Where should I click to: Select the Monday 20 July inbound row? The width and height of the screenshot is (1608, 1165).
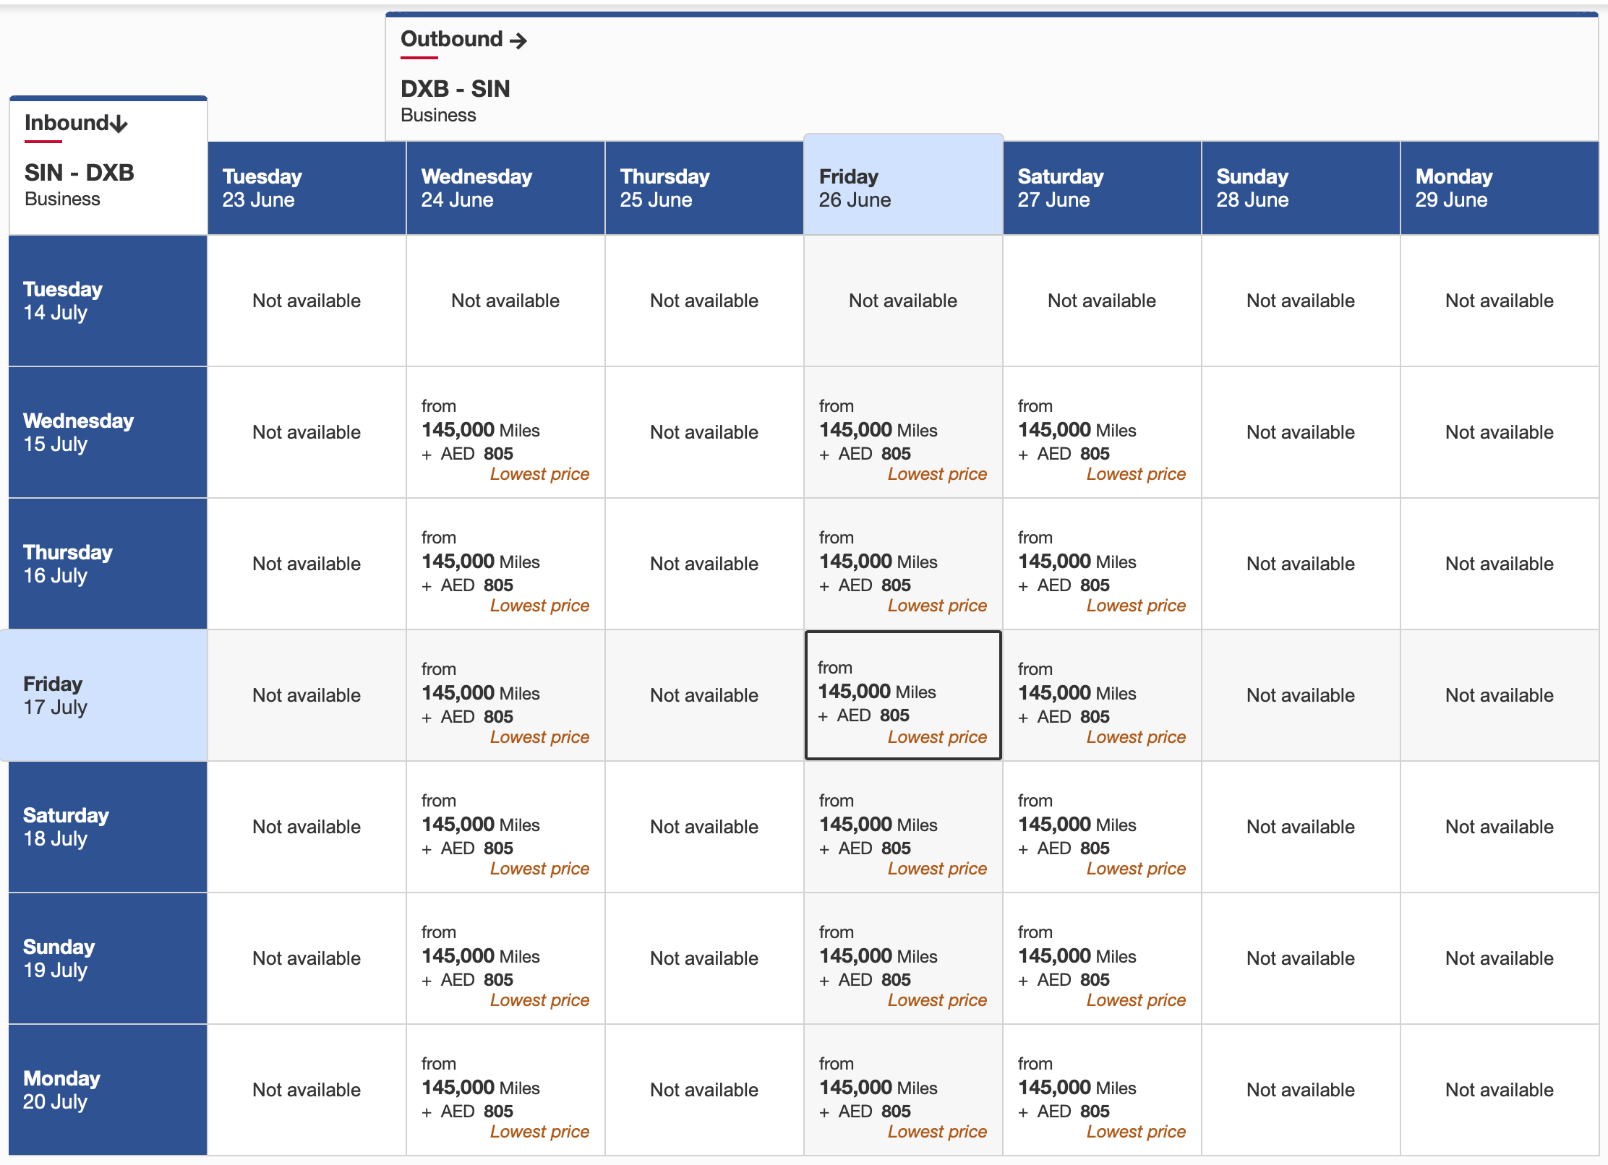[107, 1089]
